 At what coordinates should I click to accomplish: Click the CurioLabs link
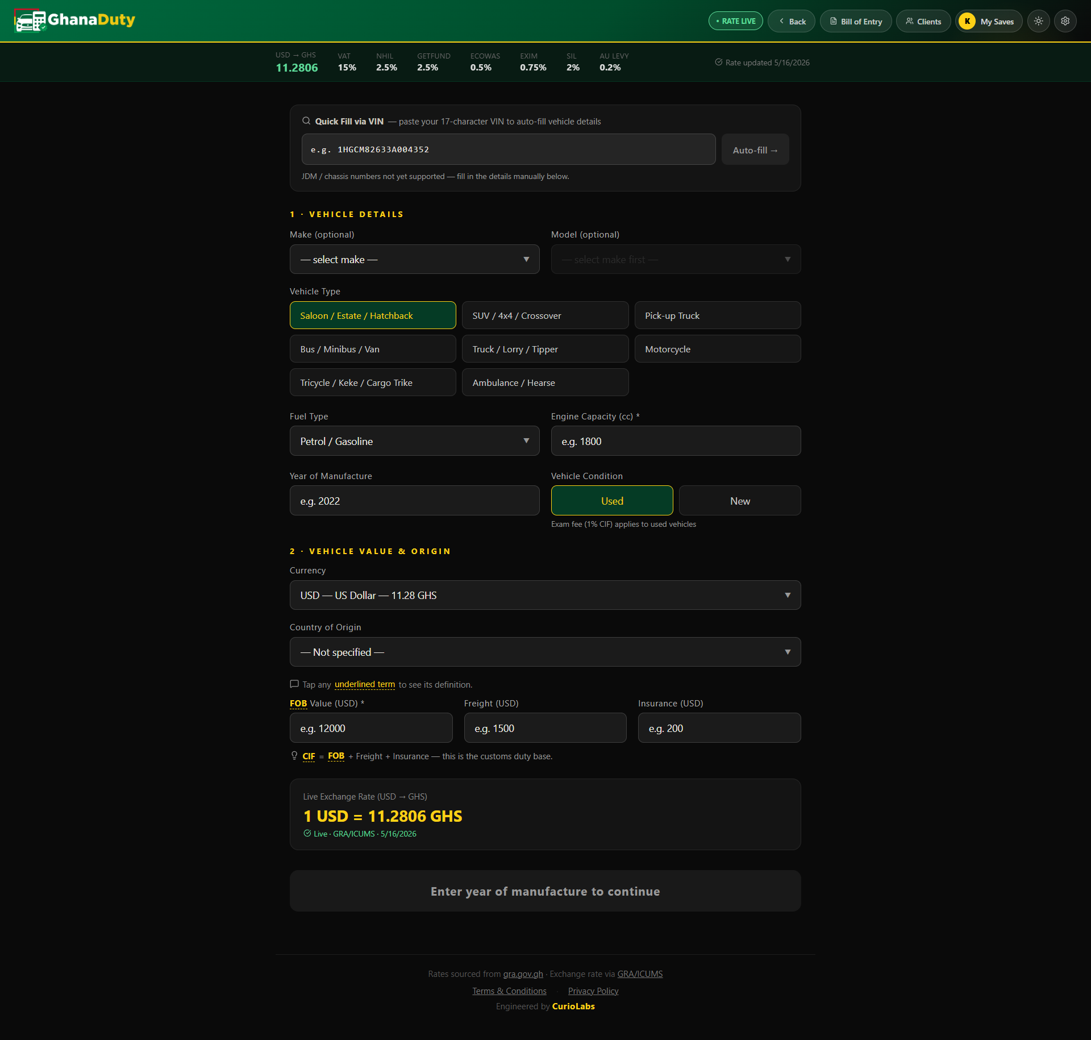click(x=573, y=1006)
